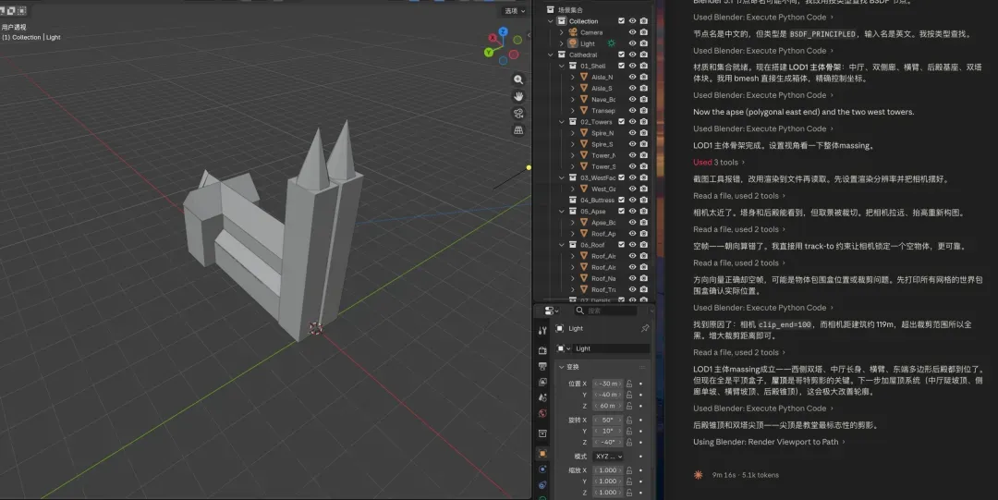Open object browse dropdown beside Light name
The image size is (998, 500).
coord(563,348)
